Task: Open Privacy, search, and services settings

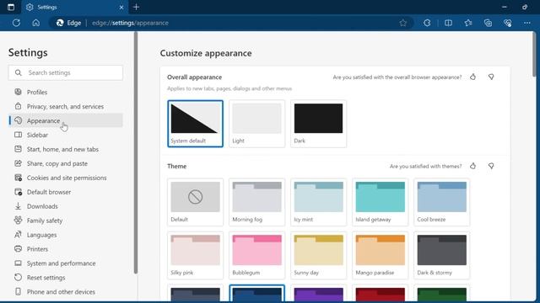Action: tap(66, 107)
